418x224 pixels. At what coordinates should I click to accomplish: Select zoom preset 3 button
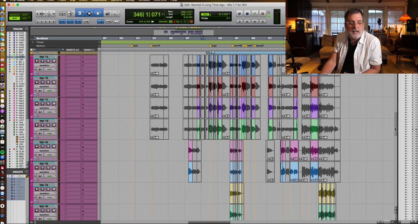point(46,21)
